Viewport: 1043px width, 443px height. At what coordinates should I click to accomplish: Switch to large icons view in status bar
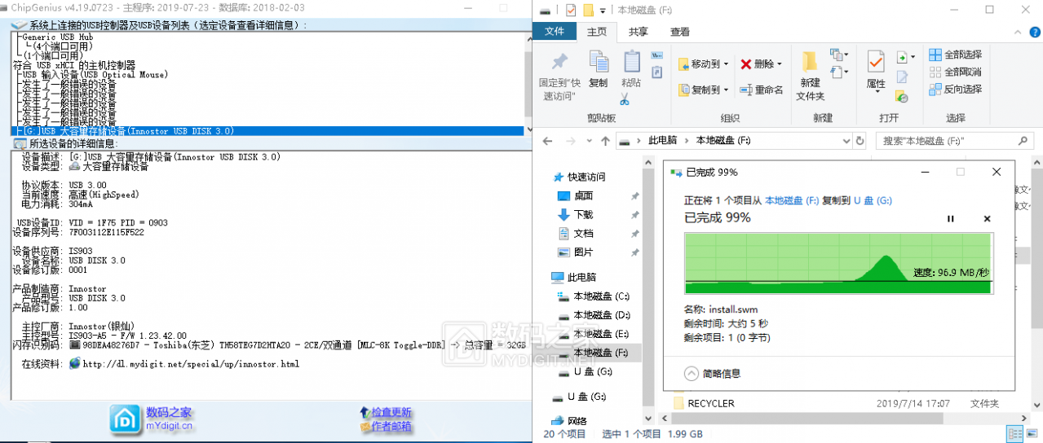tap(1032, 434)
